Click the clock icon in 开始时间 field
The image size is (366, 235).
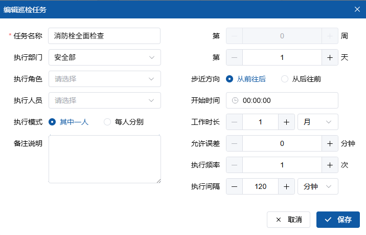click(x=235, y=100)
